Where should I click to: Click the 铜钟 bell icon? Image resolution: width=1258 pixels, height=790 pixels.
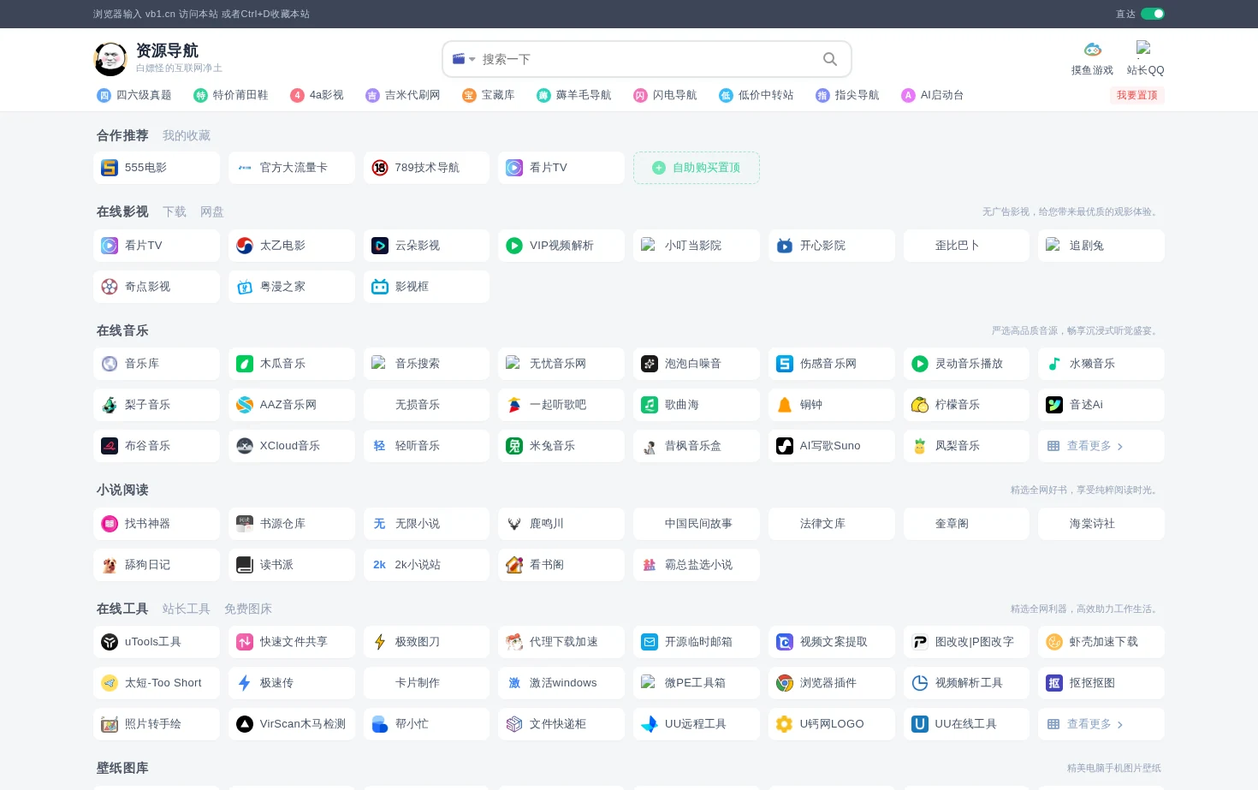pos(785,405)
